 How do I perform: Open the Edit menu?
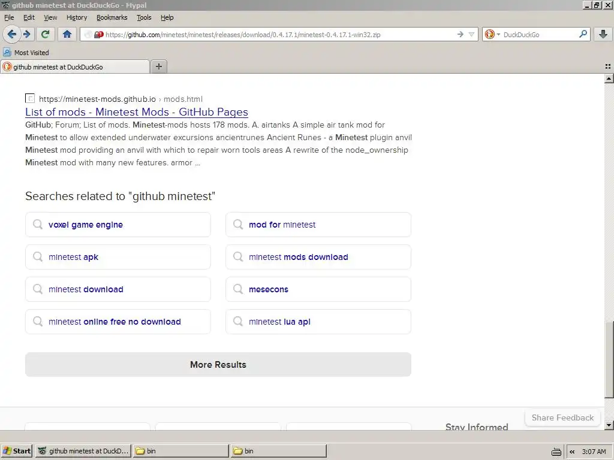29,17
